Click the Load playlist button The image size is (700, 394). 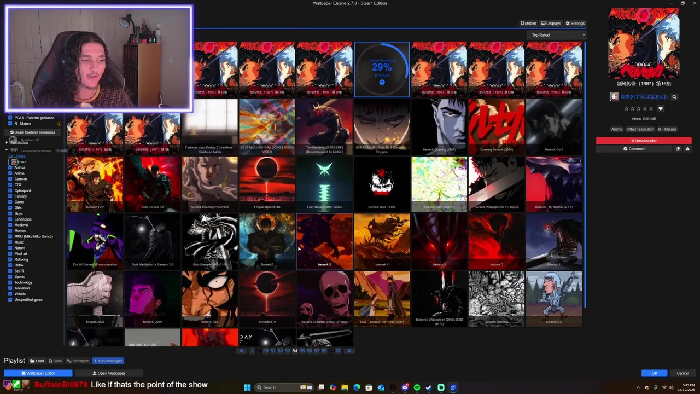[x=37, y=361]
